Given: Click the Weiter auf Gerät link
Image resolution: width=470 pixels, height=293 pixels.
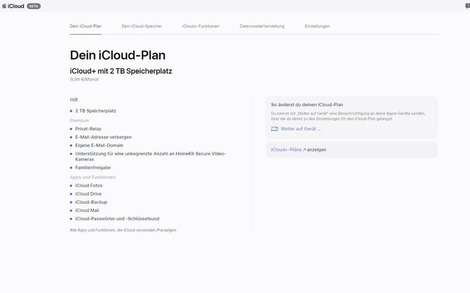Looking at the screenshot, I should 301,129.
